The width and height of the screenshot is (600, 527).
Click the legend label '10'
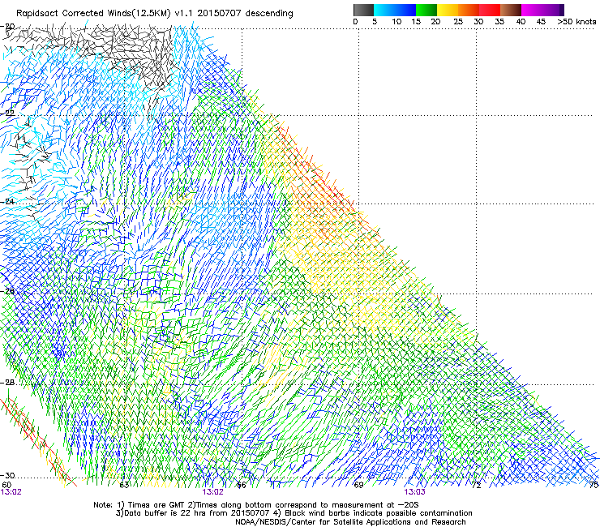click(x=396, y=22)
